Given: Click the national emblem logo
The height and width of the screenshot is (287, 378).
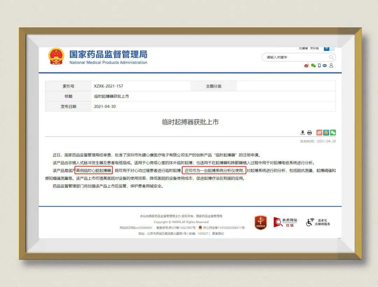Looking at the screenshot, I should click(x=56, y=56).
